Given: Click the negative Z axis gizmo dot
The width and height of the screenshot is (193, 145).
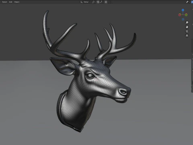Looking at the screenshot, I should point(183,19).
